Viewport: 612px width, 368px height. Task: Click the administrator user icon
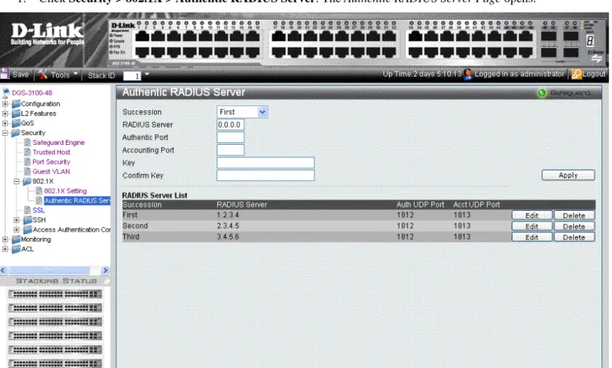(468, 74)
